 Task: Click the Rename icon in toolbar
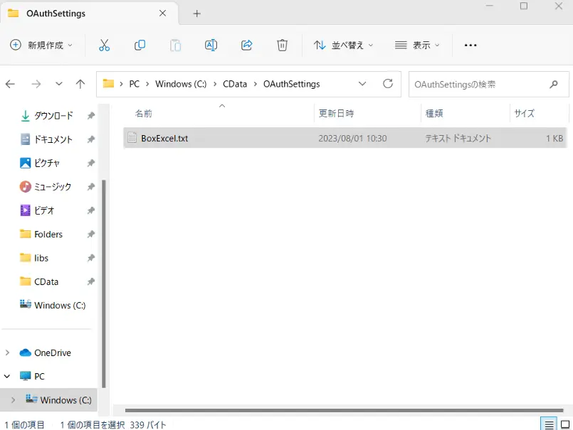click(x=211, y=45)
